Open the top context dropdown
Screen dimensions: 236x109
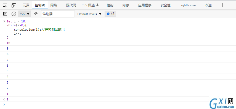[25, 14]
